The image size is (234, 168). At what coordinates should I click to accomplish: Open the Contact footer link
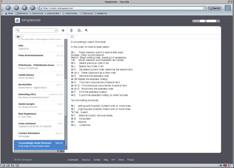(97, 160)
